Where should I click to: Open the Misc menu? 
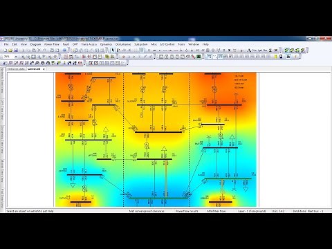coord(154,44)
